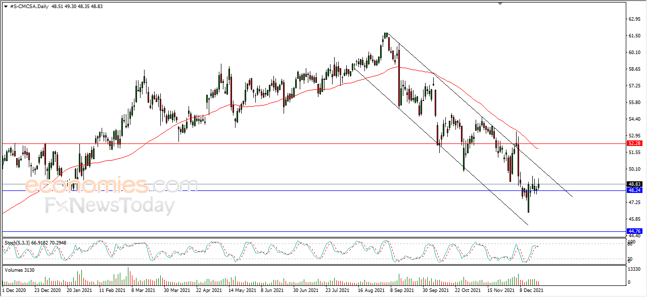The image size is (647, 297).
Task: Click the 8 Sep 2021 date label
Action: point(403,291)
